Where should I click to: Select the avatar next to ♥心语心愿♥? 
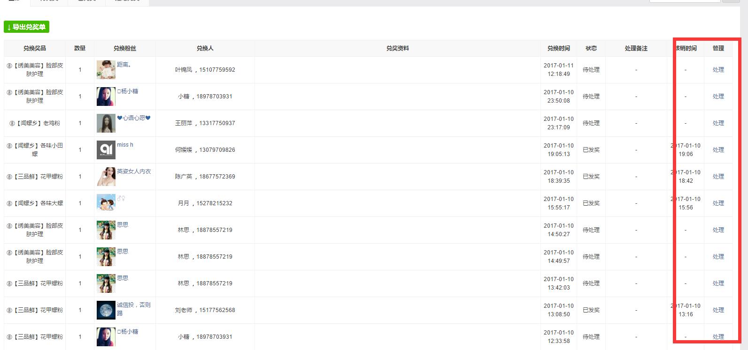pos(106,123)
